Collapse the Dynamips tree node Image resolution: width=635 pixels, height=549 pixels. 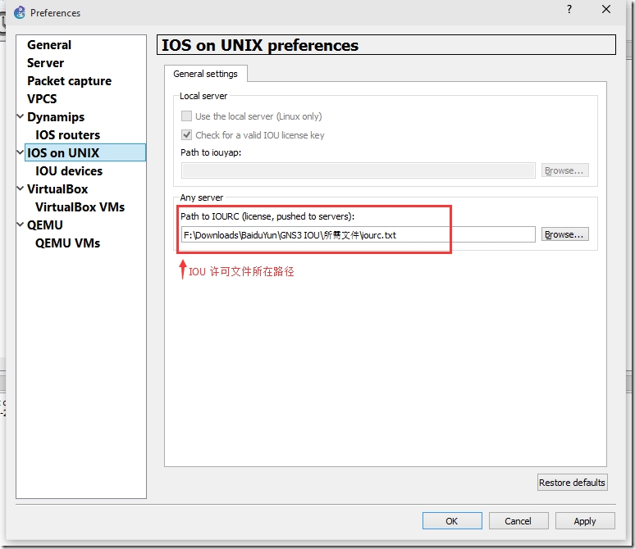21,116
